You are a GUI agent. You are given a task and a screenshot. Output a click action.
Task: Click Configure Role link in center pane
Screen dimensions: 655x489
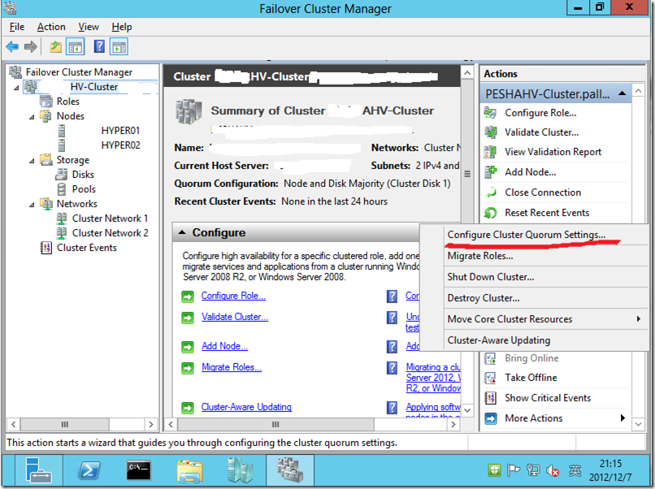[x=233, y=296]
